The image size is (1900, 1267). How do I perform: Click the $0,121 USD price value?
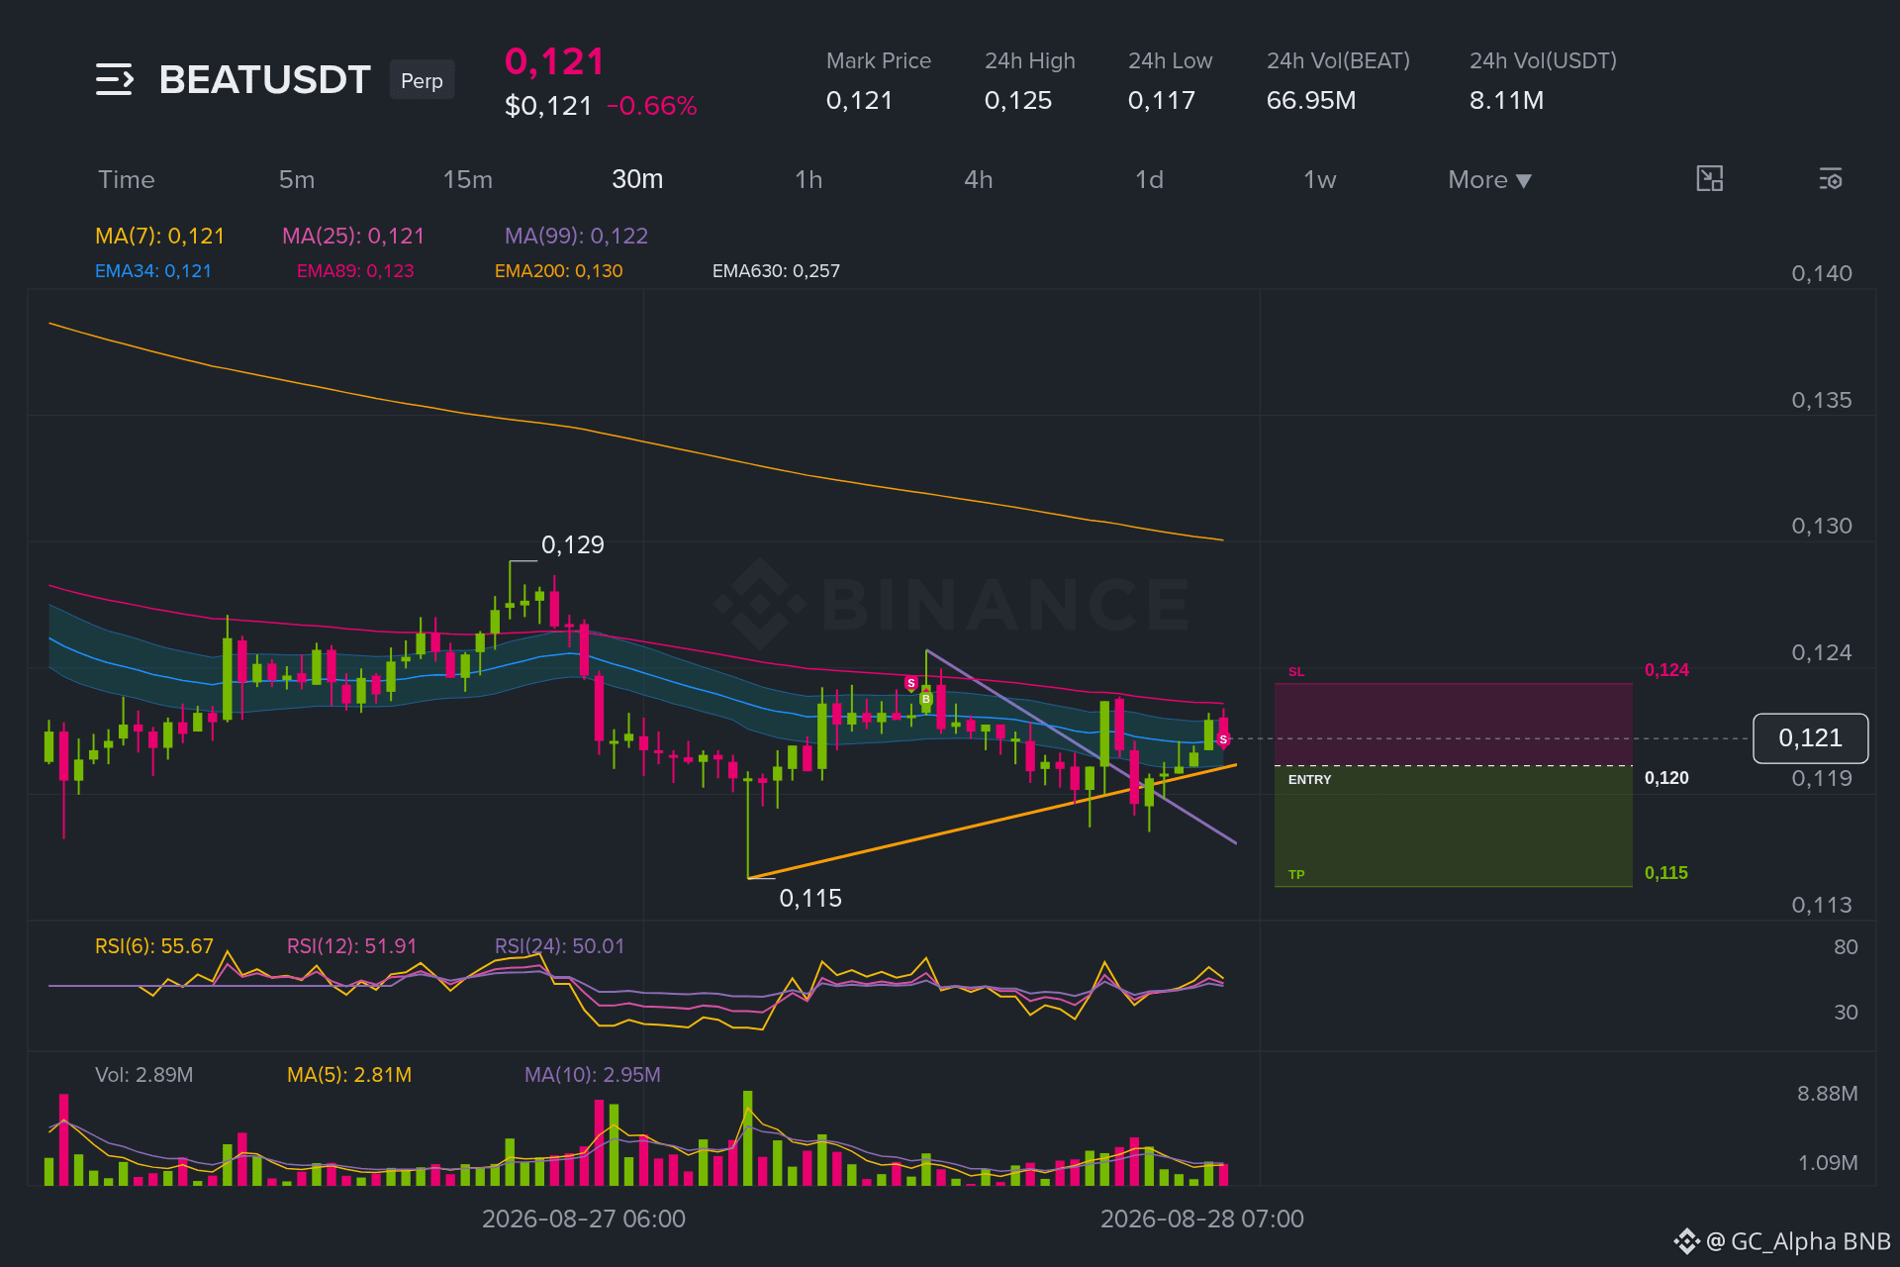[x=548, y=106]
